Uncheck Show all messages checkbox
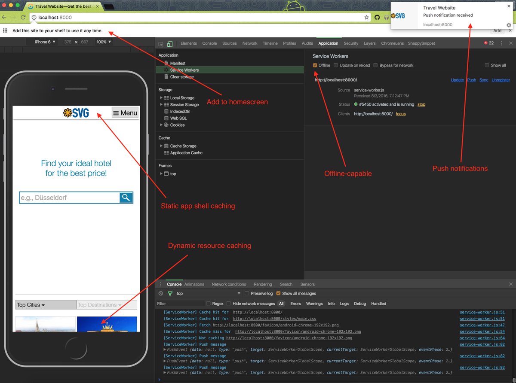Viewport: 516px width, 383px height. point(278,294)
